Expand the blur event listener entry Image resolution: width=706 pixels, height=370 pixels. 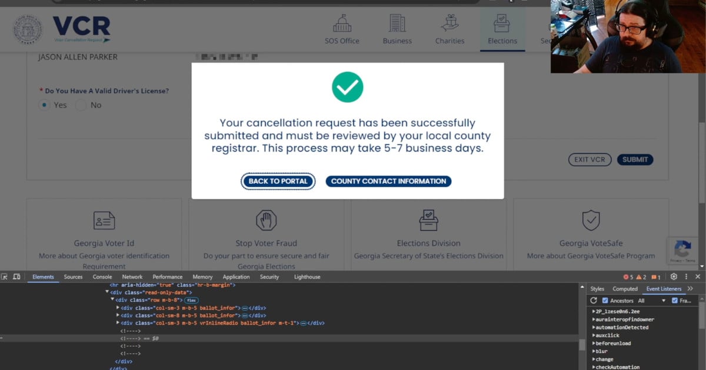594,351
